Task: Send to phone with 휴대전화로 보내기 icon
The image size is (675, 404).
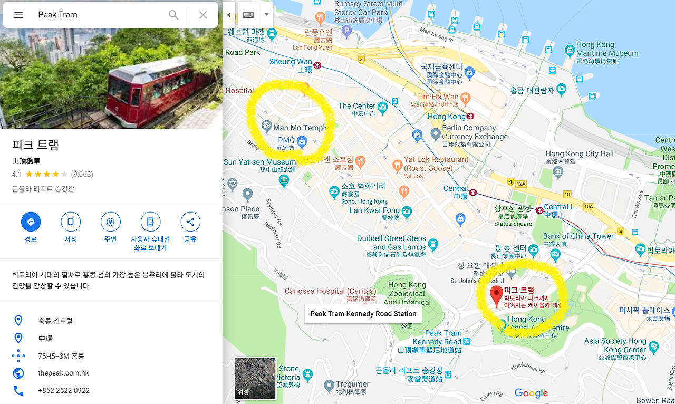Action: click(x=150, y=222)
